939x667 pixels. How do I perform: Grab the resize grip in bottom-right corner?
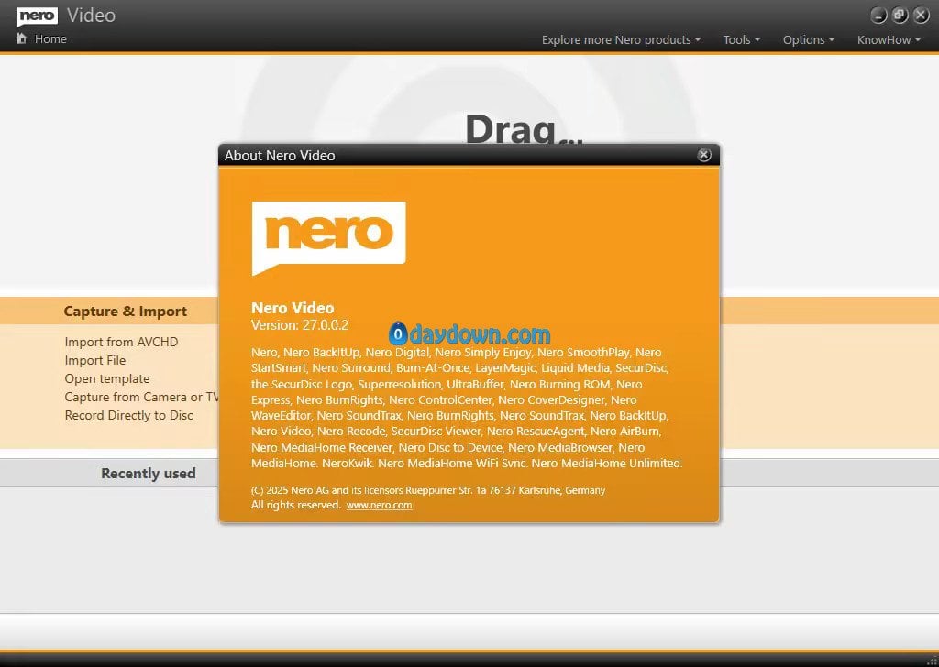[x=932, y=661]
